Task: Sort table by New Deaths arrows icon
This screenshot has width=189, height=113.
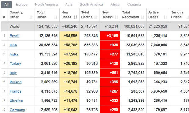Action: (116, 17)
